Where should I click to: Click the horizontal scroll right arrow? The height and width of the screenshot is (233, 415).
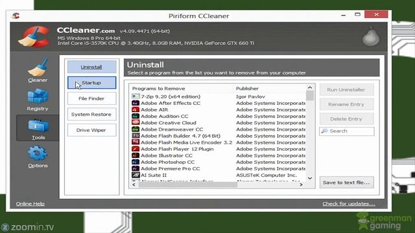301,184
